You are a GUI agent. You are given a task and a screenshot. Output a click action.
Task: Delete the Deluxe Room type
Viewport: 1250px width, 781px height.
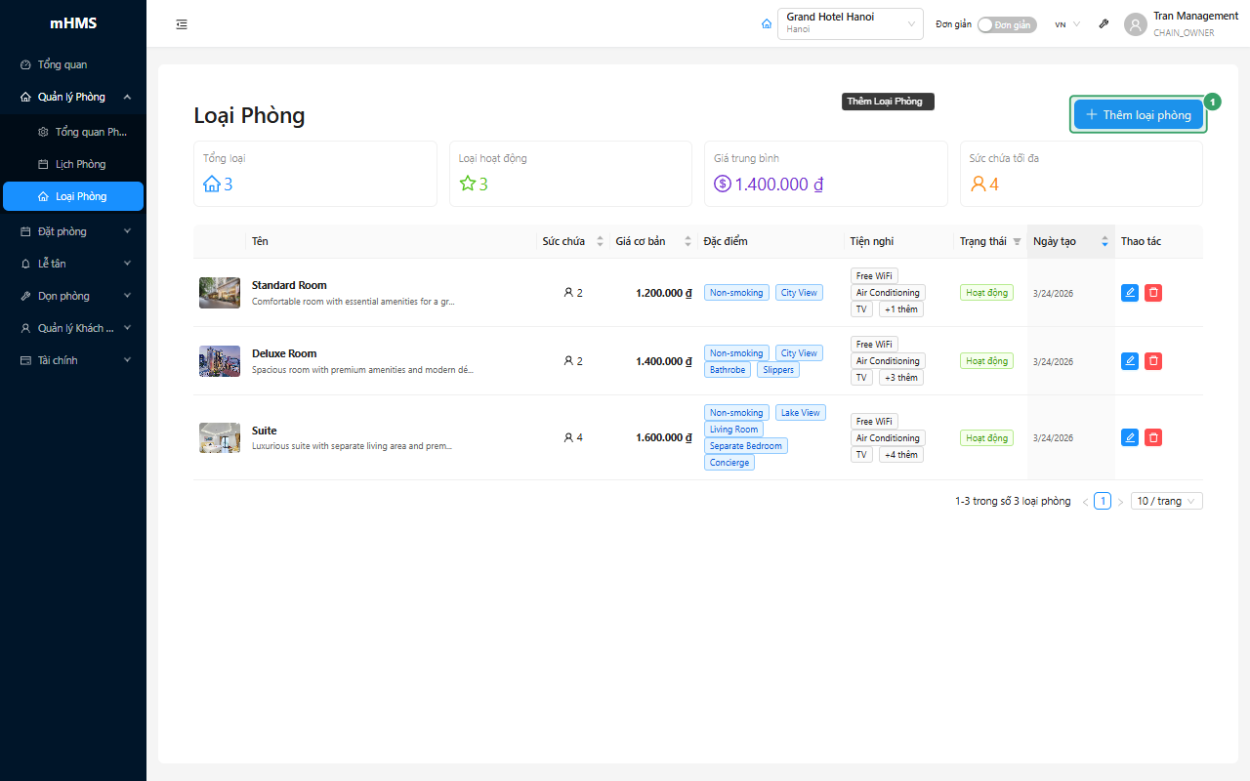point(1153,361)
